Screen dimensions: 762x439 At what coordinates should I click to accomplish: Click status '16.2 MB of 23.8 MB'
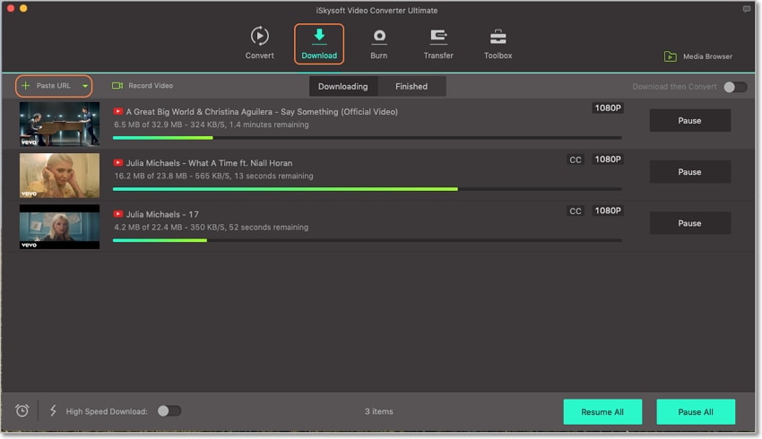pyautogui.click(x=214, y=176)
